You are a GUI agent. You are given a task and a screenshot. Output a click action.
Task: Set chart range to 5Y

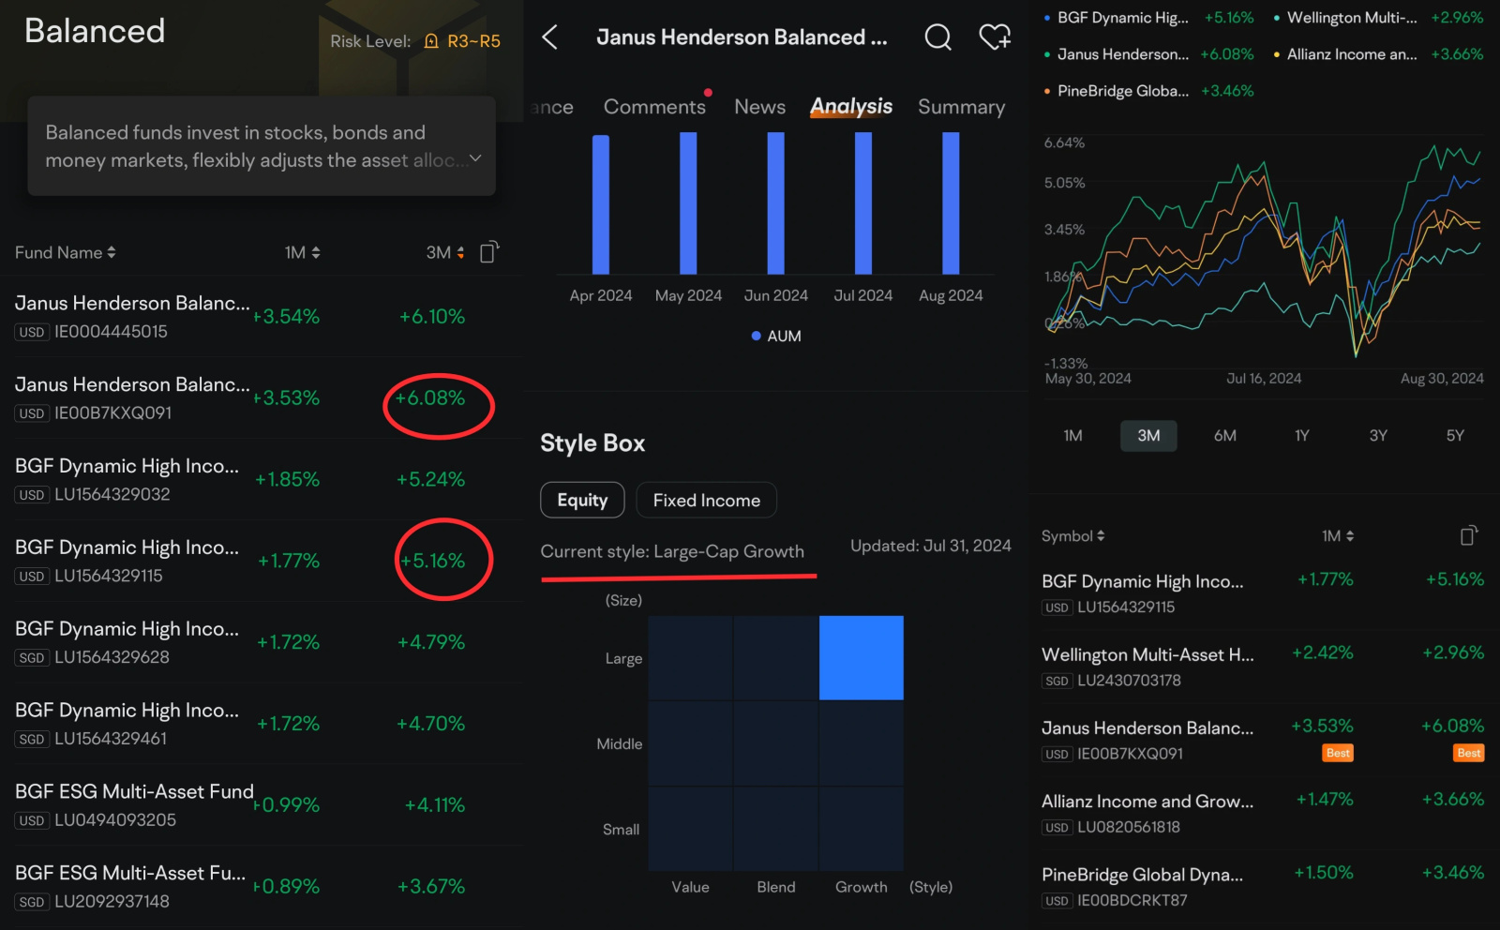1454,435
